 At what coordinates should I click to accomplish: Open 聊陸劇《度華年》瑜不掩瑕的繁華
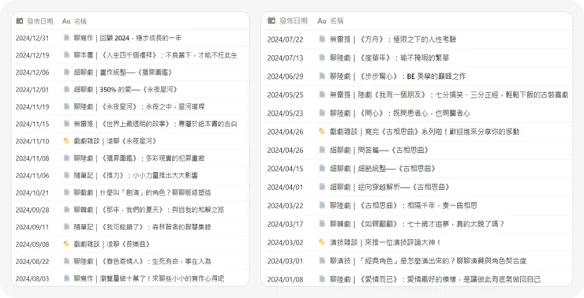(x=390, y=58)
